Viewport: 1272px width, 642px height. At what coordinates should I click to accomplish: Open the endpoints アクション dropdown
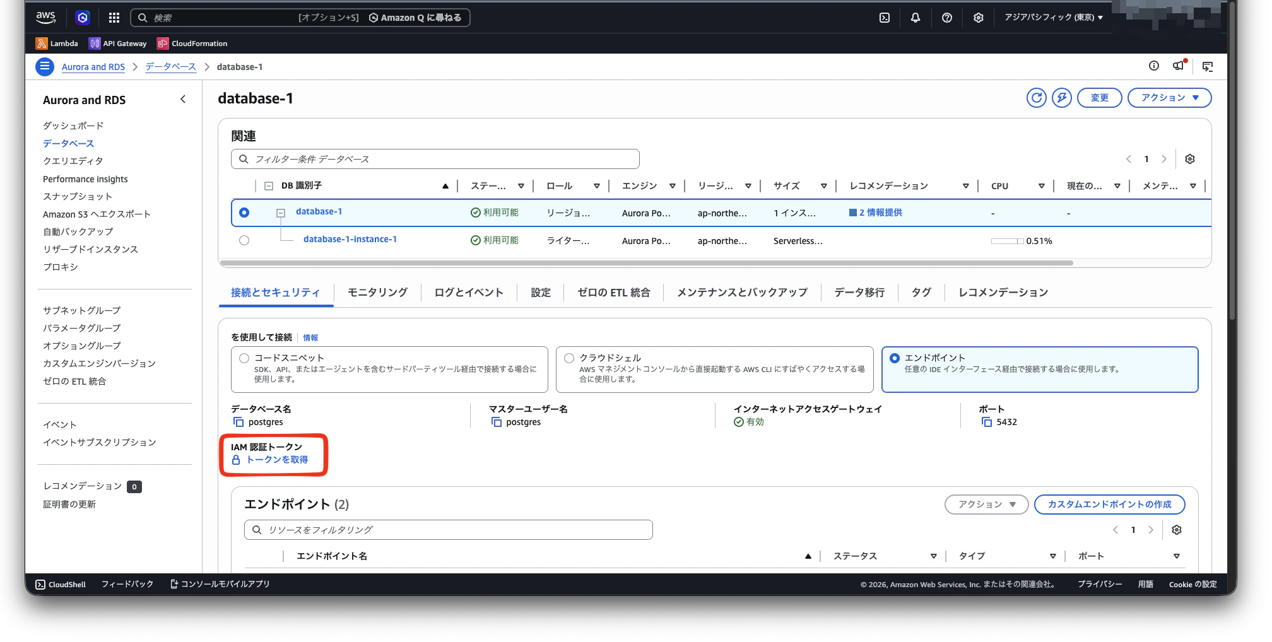pyautogui.click(x=986, y=505)
